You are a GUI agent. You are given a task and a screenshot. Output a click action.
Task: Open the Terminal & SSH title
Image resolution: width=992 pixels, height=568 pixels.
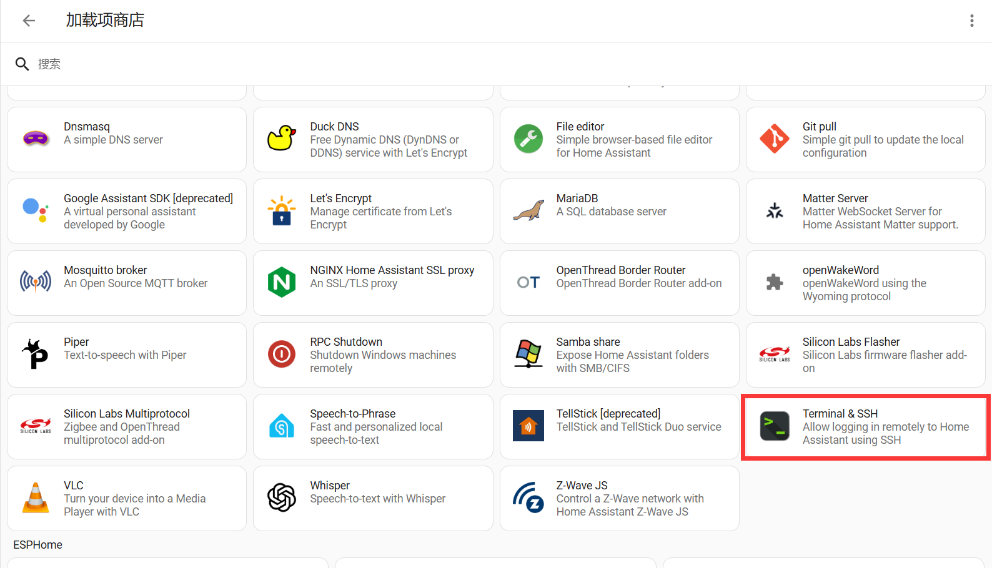(x=840, y=414)
